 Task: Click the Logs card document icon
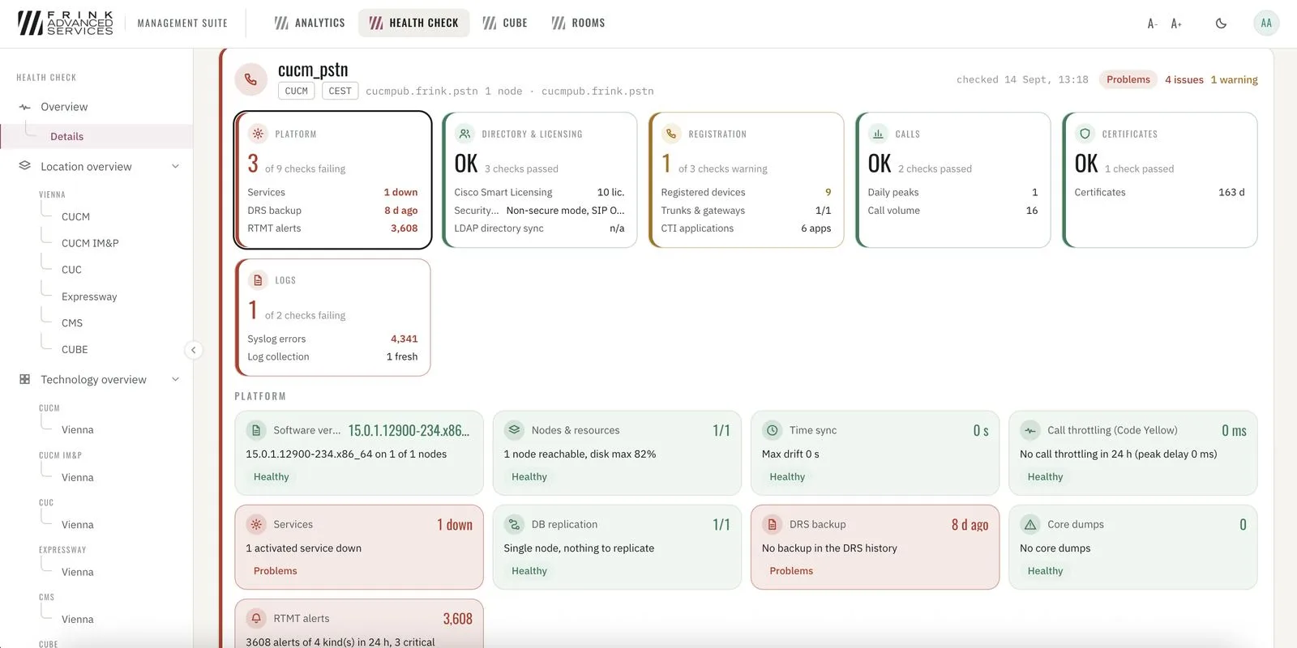[258, 280]
